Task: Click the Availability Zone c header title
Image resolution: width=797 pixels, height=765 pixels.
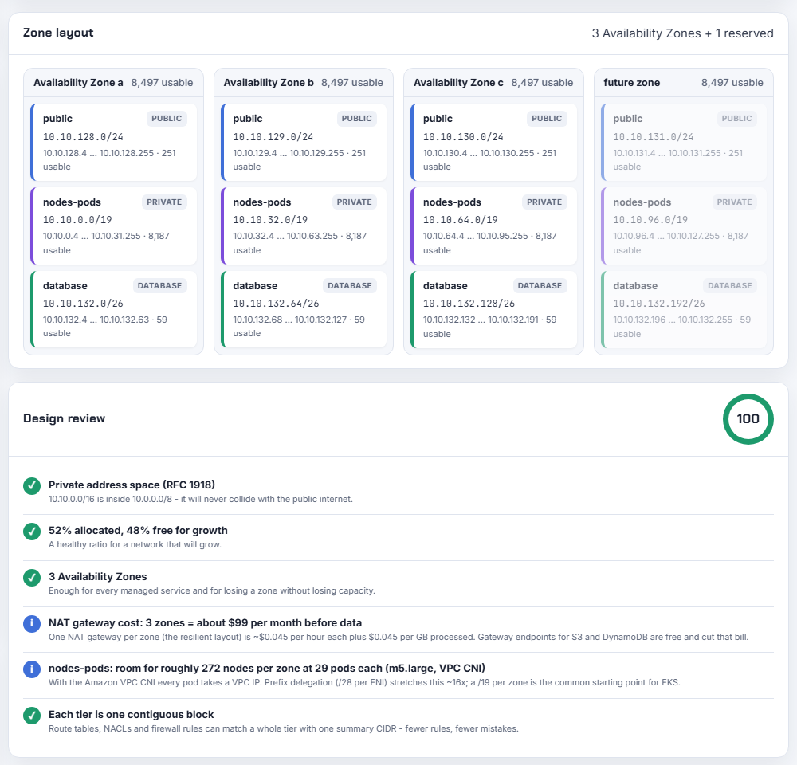Action: tap(458, 82)
